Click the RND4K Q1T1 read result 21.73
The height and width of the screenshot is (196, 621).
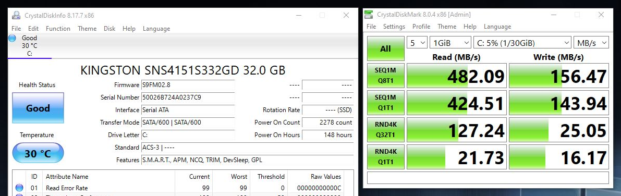pyautogui.click(x=457, y=157)
